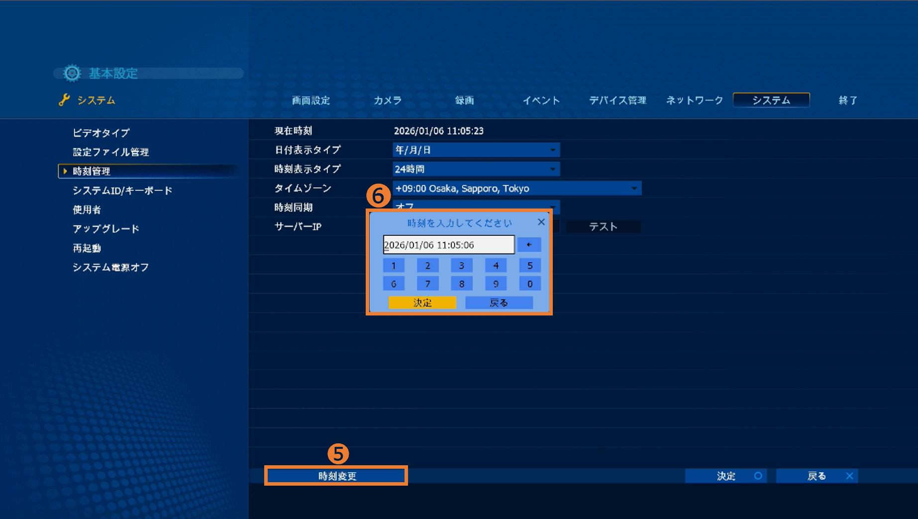Select アップグレード in the sidebar
Image resolution: width=918 pixels, height=519 pixels.
[x=106, y=229]
